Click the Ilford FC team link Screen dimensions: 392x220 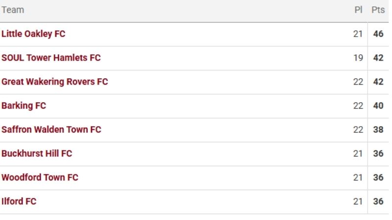[19, 201]
